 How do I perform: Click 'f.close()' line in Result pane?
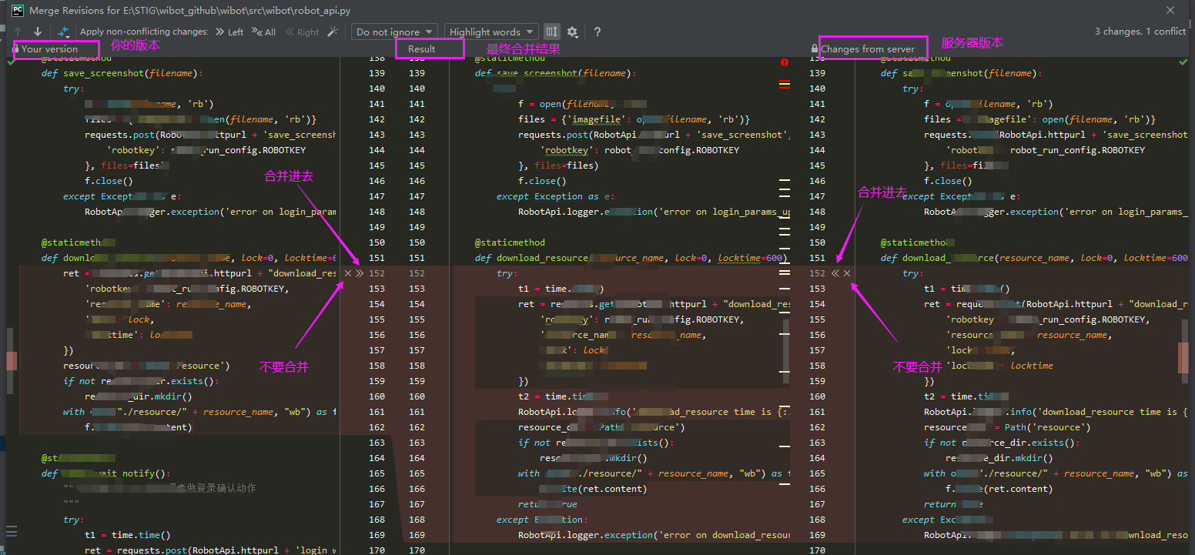(x=542, y=181)
